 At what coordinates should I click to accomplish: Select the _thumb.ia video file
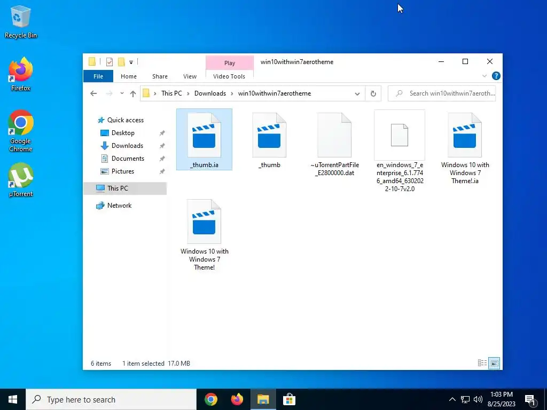click(x=204, y=139)
